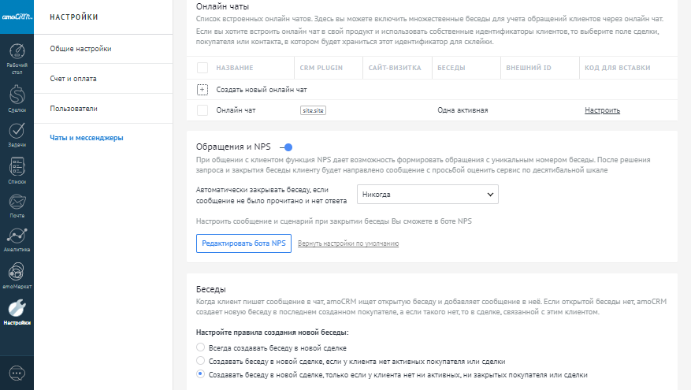691x390 pixels.
Task: Open Общие настройки settings section
Action: [x=80, y=49]
